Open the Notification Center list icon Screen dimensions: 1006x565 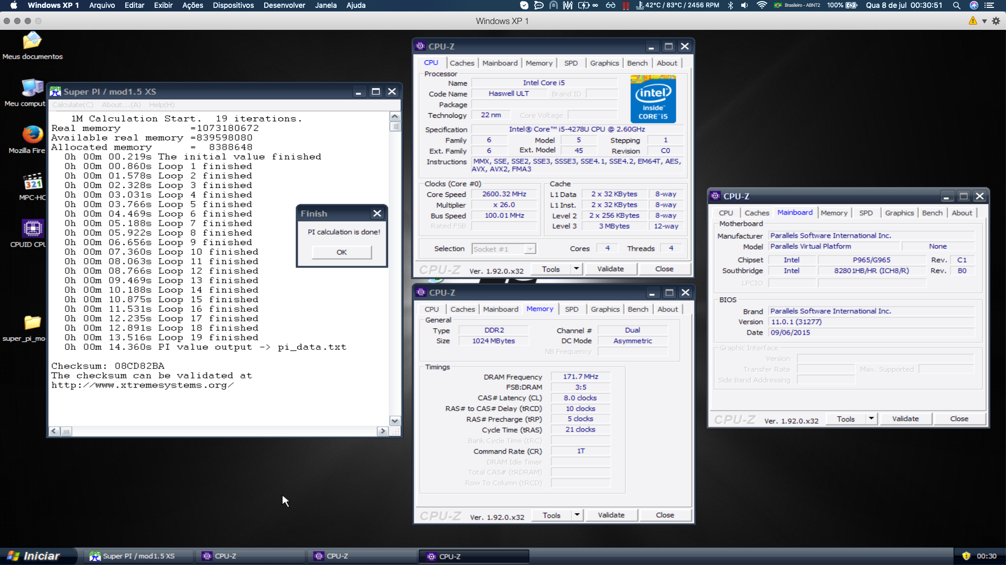pos(989,5)
